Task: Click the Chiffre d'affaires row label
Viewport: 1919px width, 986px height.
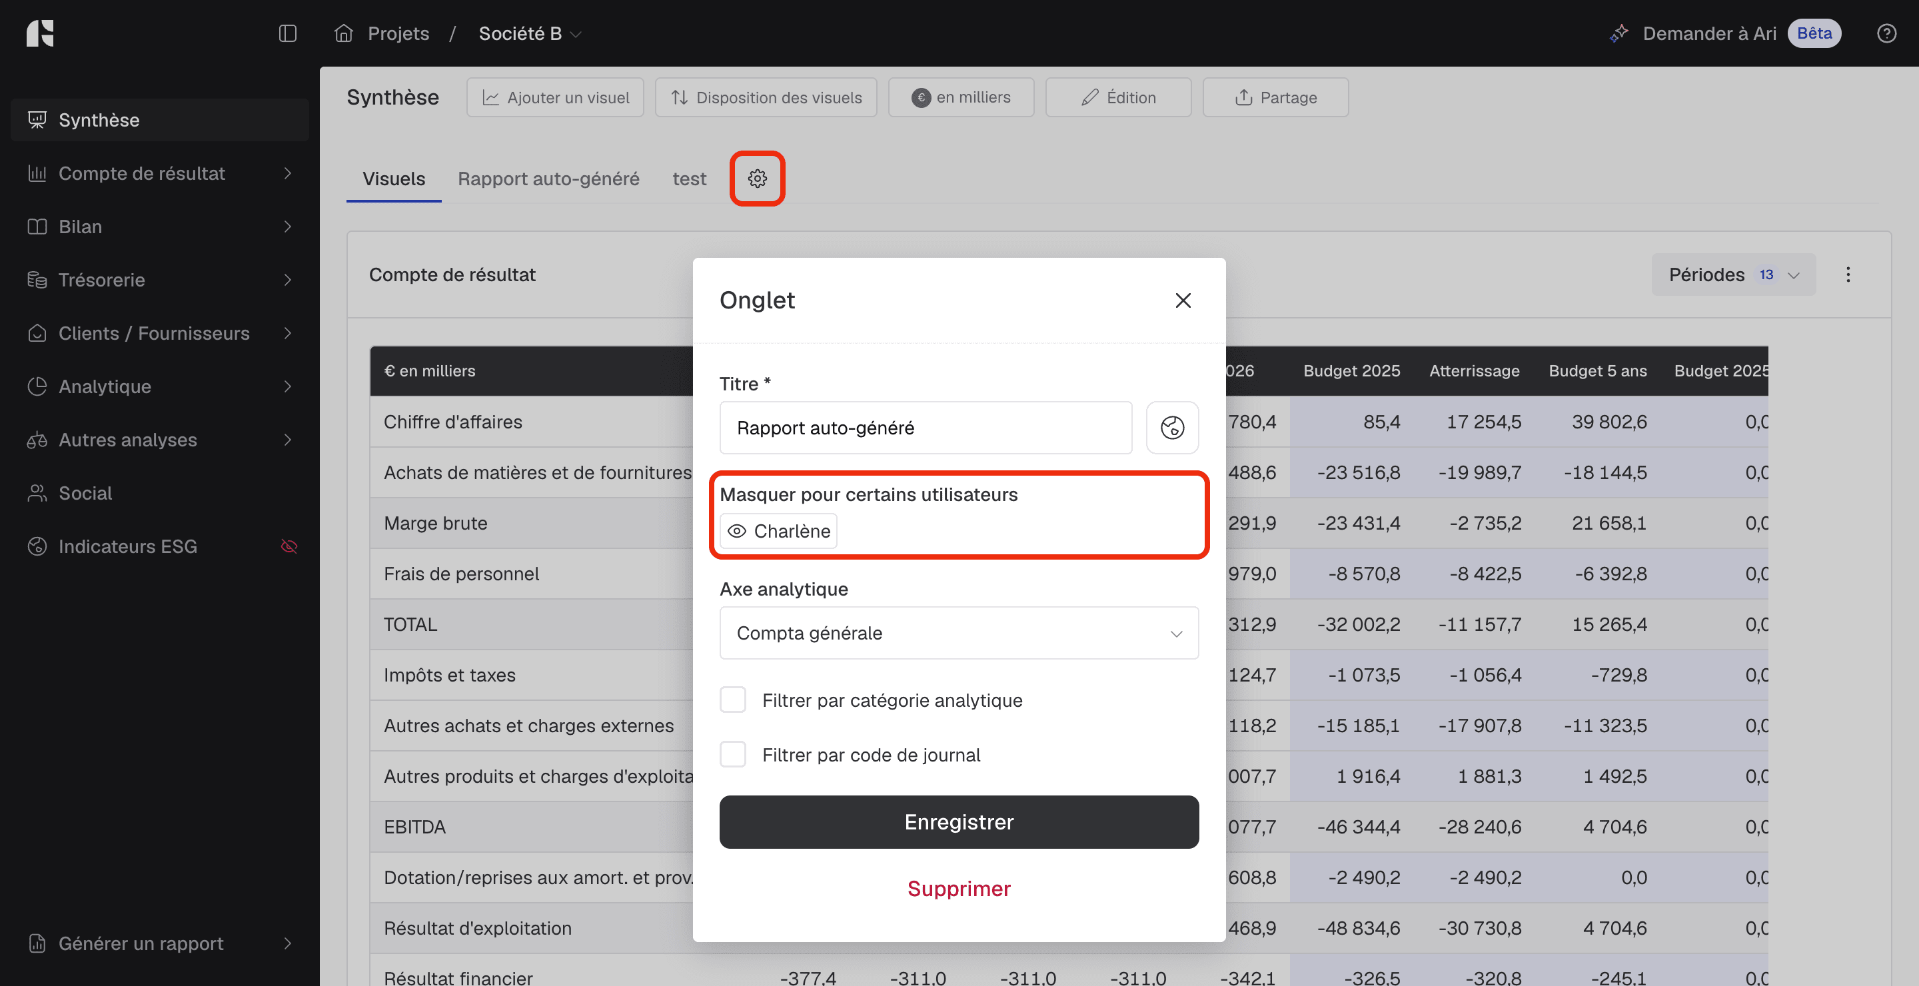Action: [x=453, y=422]
